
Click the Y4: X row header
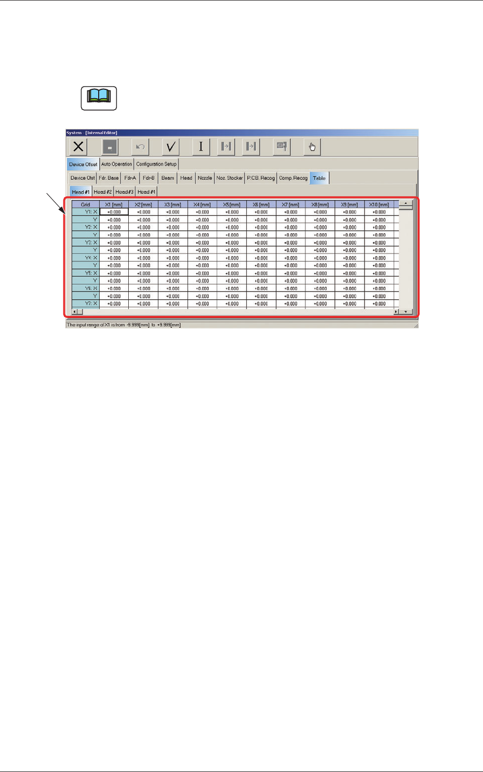click(86, 258)
